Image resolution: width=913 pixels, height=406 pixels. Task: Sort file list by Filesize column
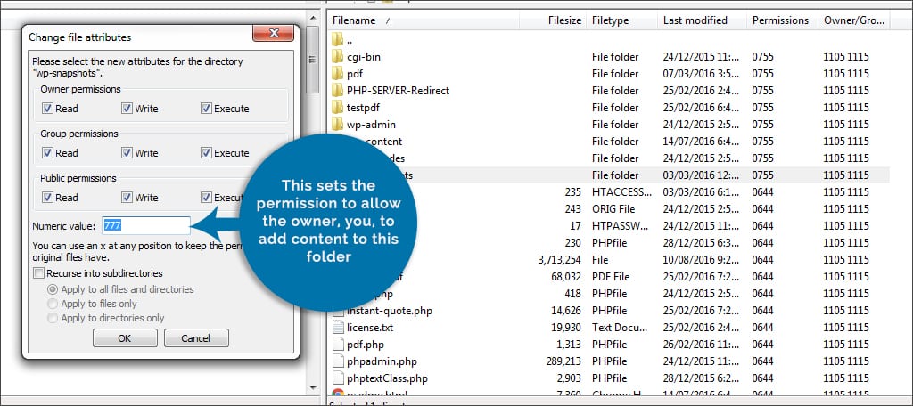coord(553,20)
